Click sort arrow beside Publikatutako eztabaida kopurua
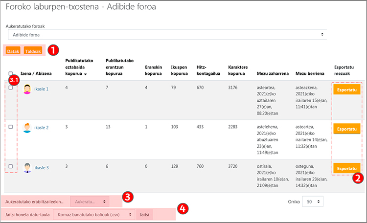The image size is (367, 223). pos(86,74)
